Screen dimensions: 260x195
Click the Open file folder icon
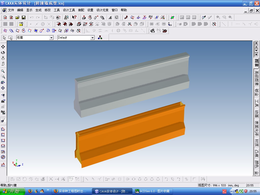tap(18, 18)
